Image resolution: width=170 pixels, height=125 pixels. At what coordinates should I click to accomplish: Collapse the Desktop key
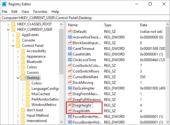18,78
